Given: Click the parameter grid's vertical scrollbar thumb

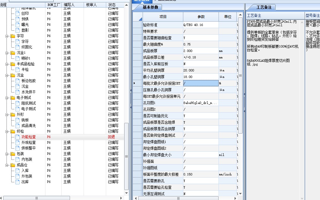Looking at the screenshot, I should coord(241,76).
